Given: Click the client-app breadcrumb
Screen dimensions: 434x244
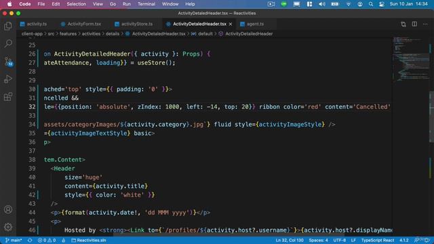Looking at the screenshot, I should coord(32,34).
